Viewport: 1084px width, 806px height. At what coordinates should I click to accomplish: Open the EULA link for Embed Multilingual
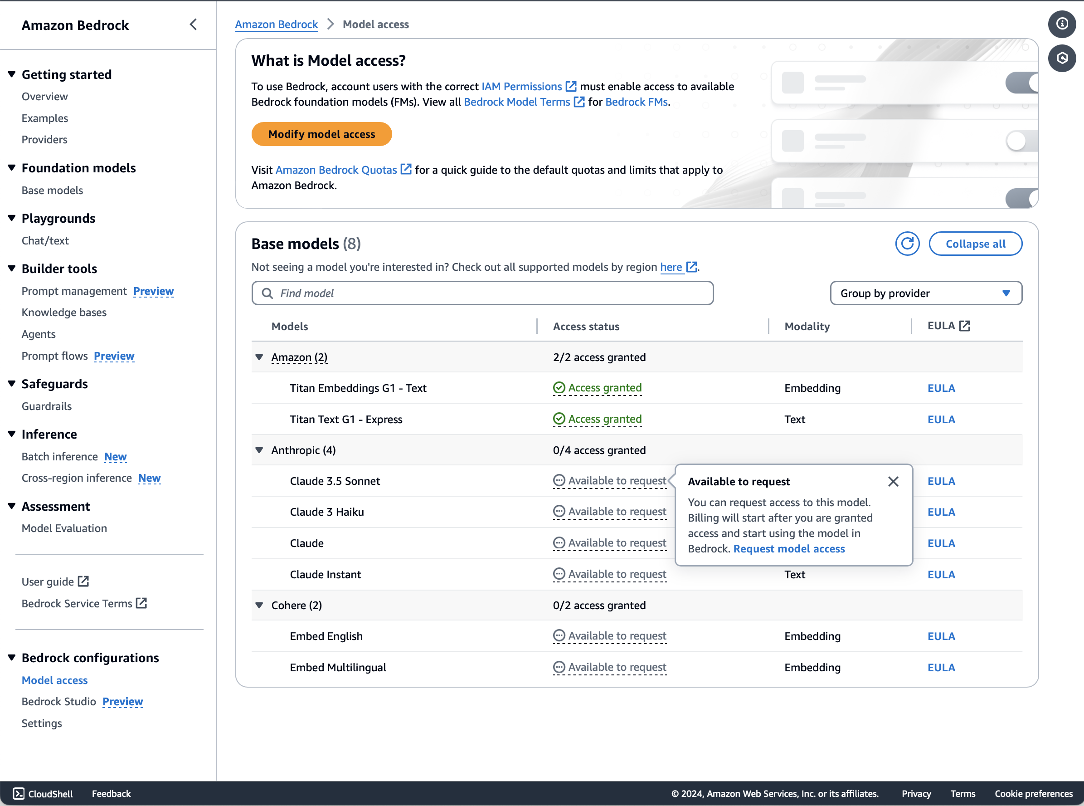coord(941,667)
